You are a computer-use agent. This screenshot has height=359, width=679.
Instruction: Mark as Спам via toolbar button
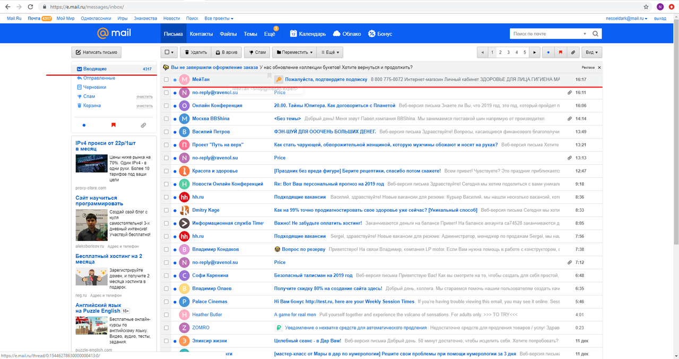pos(257,52)
